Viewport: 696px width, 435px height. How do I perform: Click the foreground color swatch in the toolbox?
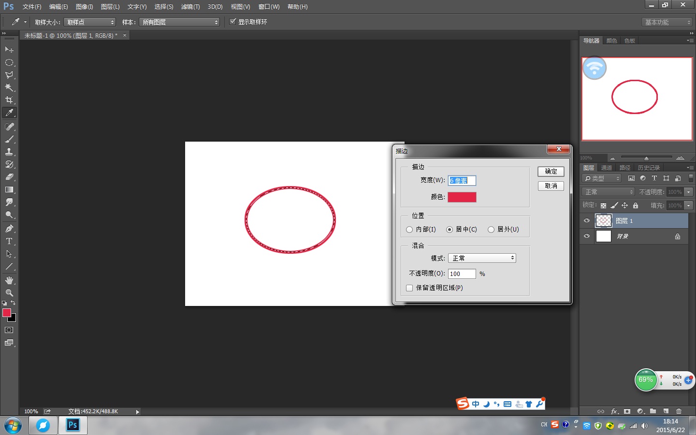coord(7,313)
